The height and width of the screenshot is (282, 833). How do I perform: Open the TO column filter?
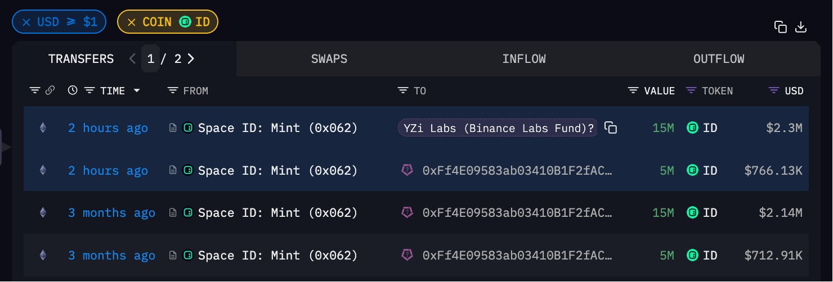click(403, 90)
